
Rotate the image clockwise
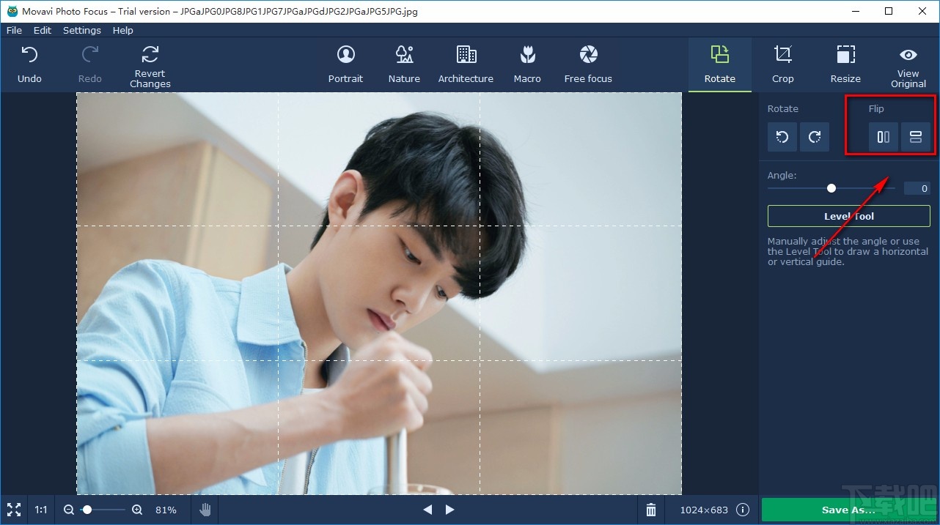coord(815,137)
